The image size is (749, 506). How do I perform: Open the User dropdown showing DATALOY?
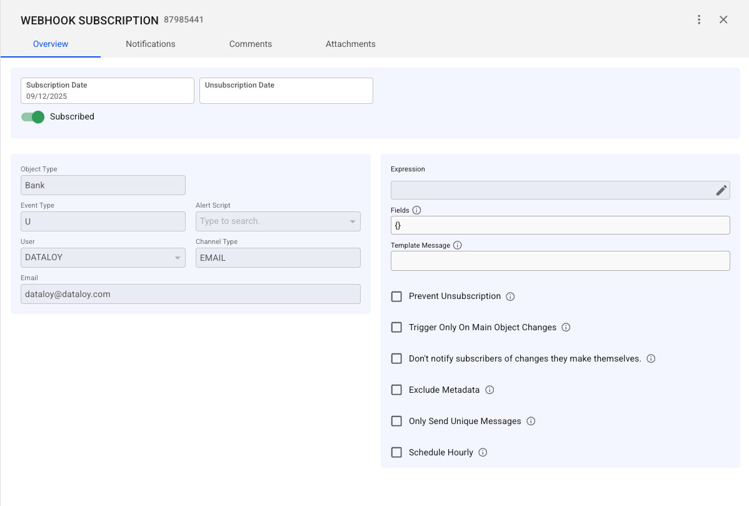pyautogui.click(x=177, y=258)
